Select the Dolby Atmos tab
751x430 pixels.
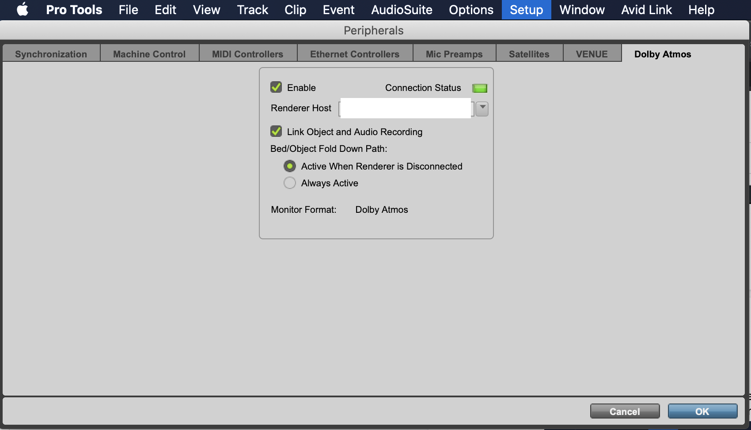[x=663, y=54]
